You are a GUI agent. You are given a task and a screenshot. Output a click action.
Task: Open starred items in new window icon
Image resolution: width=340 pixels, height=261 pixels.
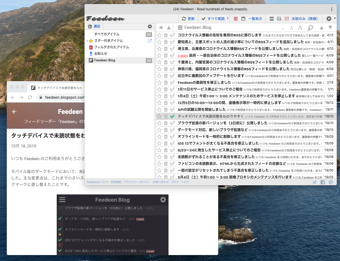(x=150, y=41)
